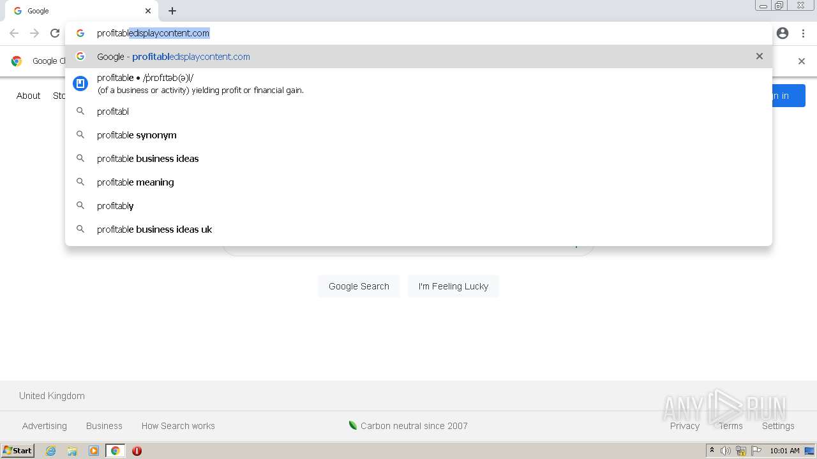
Task: Pick the 'profitable business ideas' suggestion
Action: coord(419,158)
